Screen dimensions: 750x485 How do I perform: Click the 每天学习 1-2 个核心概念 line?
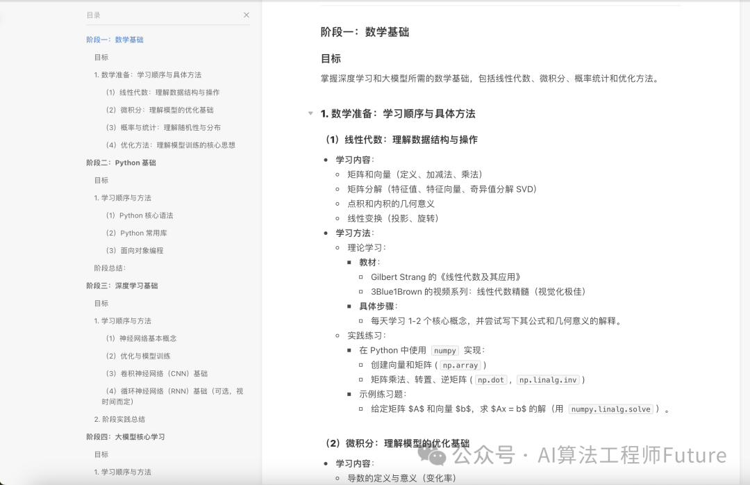pos(497,321)
